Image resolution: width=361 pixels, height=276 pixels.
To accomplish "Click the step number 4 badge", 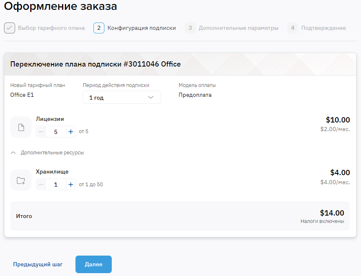I will coord(292,28).
